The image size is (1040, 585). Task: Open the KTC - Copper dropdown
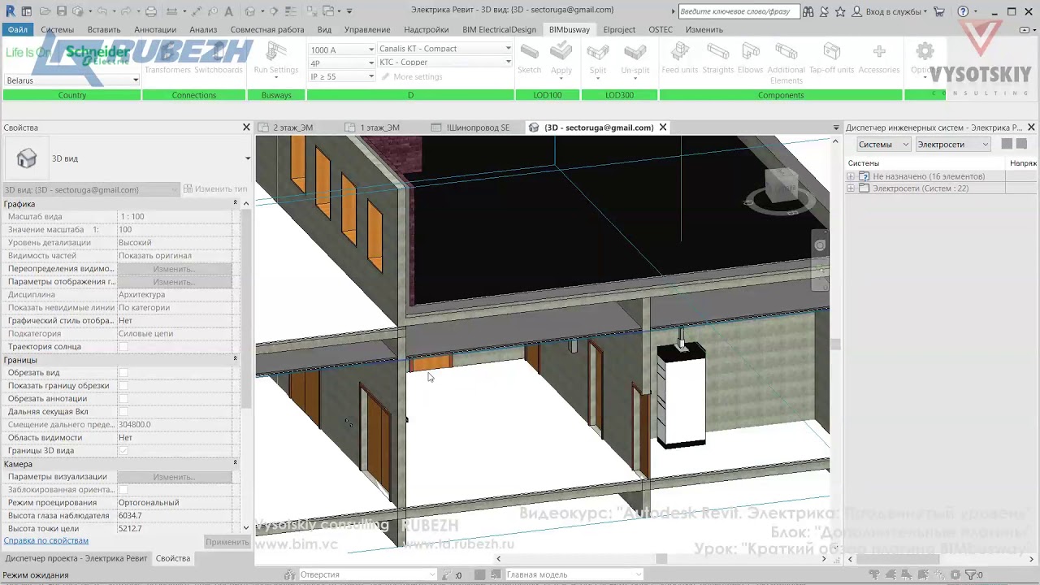coord(444,62)
